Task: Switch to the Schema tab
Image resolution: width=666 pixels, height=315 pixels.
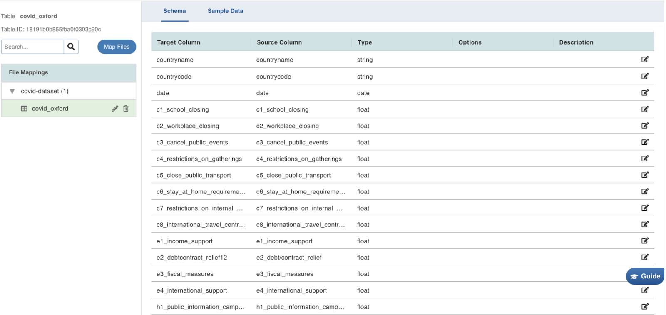Action: [174, 11]
